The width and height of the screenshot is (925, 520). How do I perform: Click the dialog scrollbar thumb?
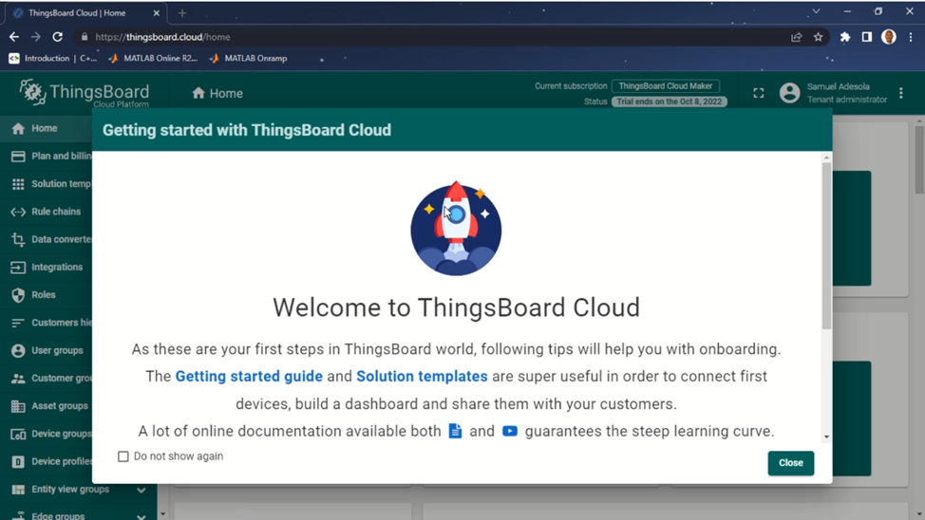(826, 246)
